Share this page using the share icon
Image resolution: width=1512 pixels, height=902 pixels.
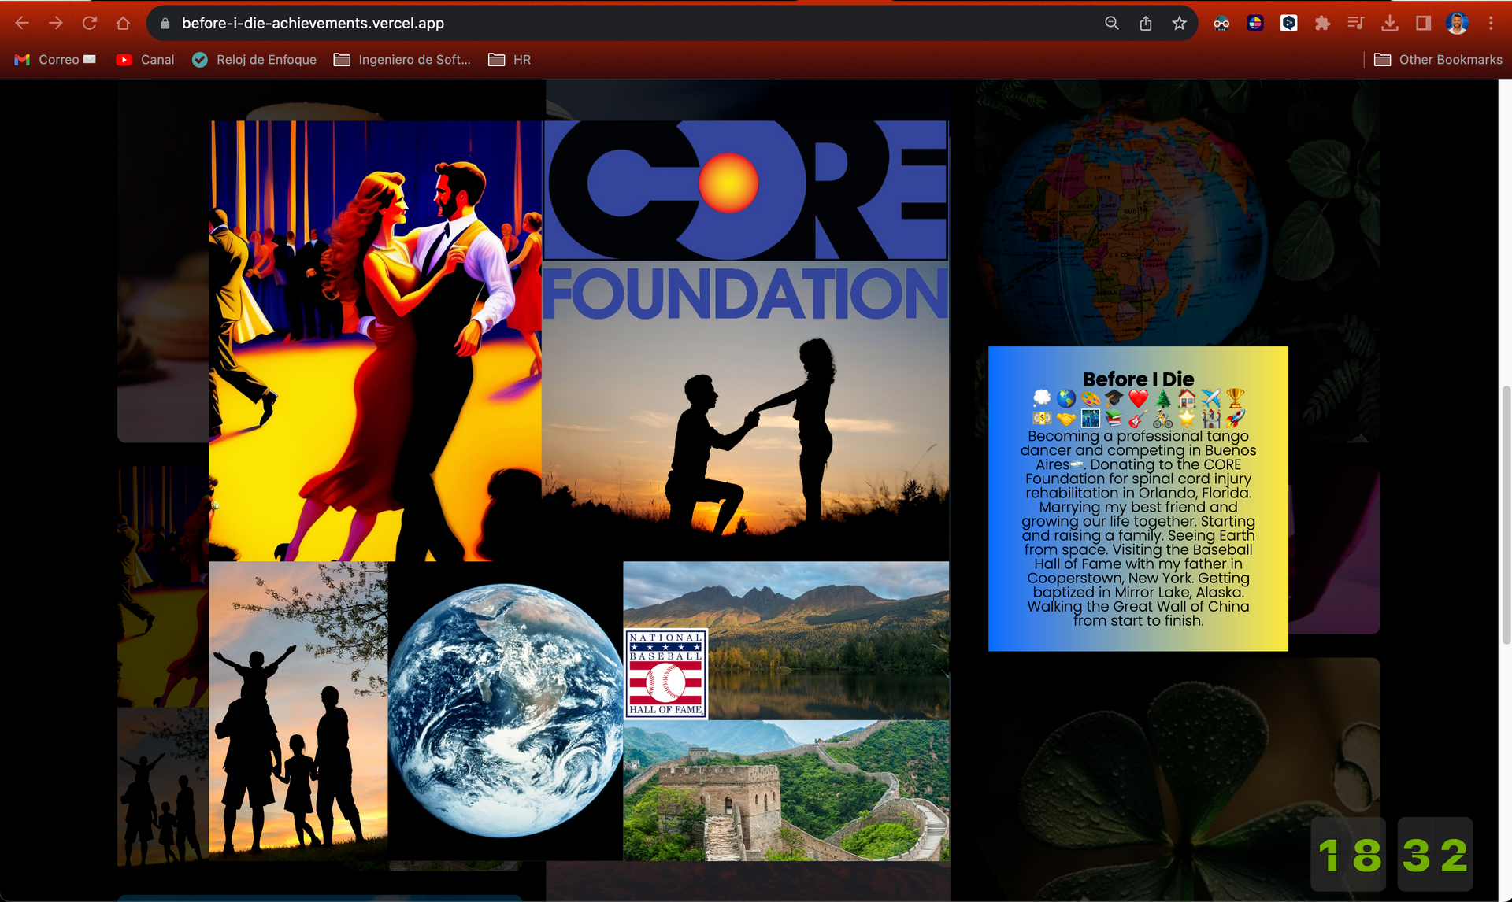(1146, 24)
